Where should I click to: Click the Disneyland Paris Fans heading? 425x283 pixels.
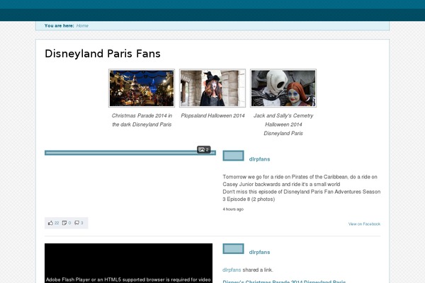click(103, 54)
